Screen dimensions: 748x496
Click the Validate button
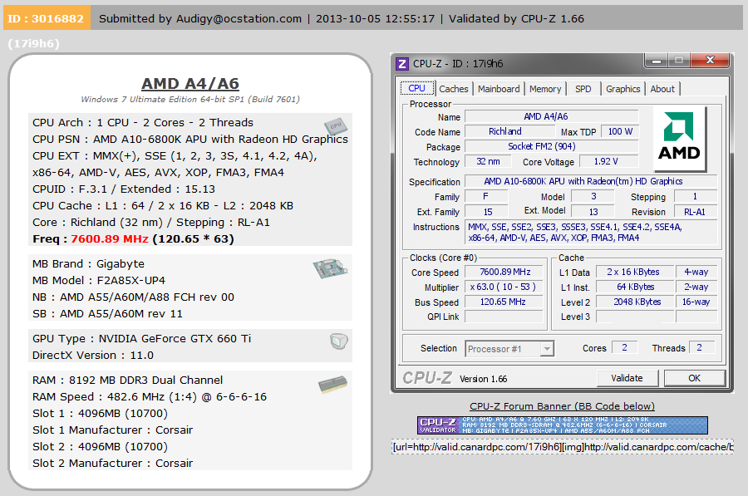(x=627, y=378)
